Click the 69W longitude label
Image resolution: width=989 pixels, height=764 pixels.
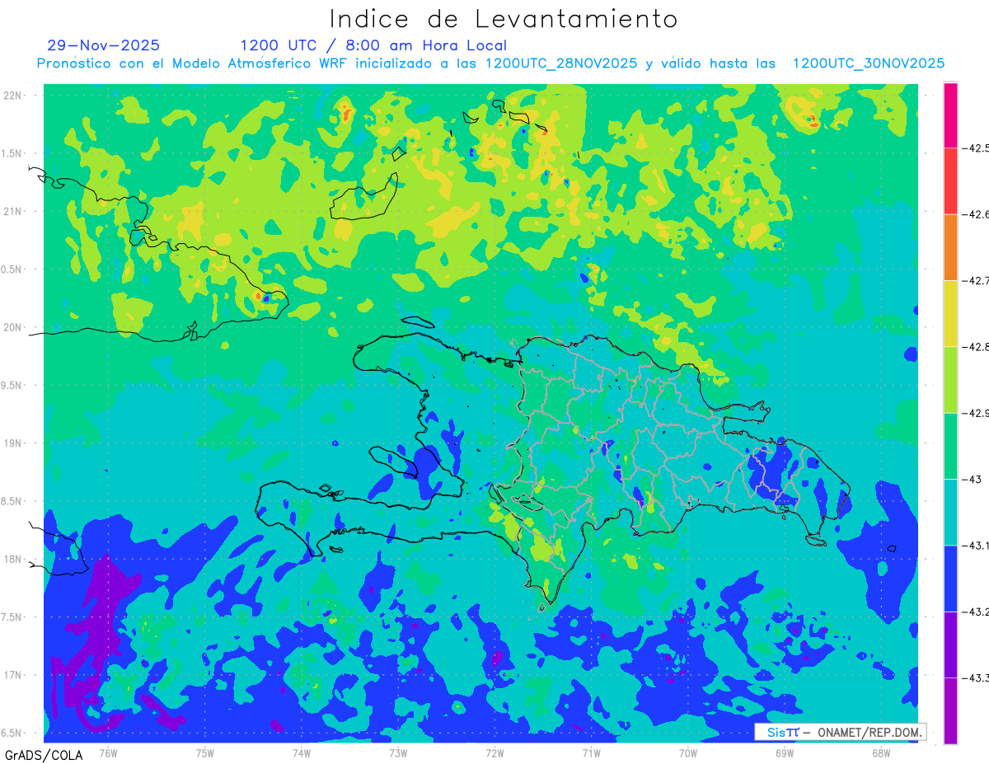(785, 752)
